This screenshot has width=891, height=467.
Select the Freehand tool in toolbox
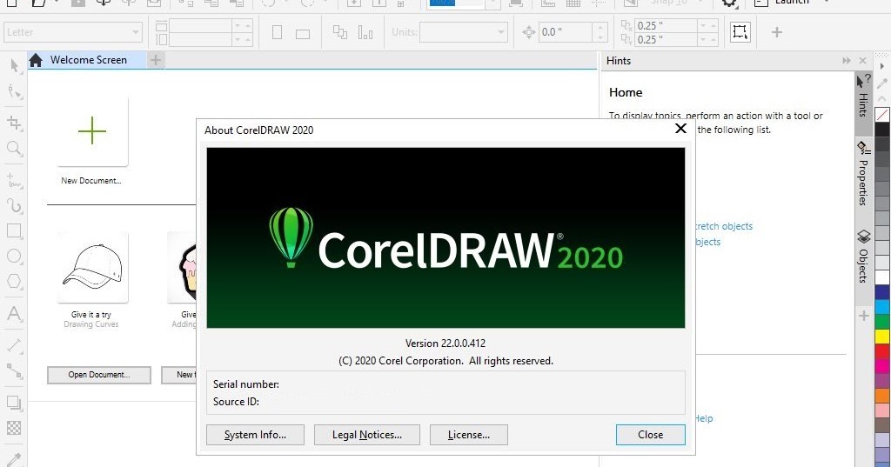[x=14, y=181]
